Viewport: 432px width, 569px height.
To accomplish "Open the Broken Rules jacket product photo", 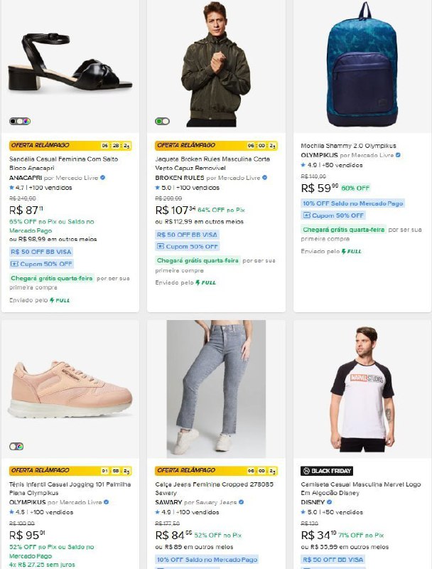I will [x=215, y=64].
